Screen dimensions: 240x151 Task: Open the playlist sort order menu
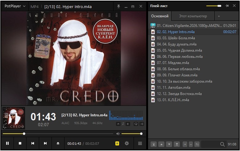point(197,144)
